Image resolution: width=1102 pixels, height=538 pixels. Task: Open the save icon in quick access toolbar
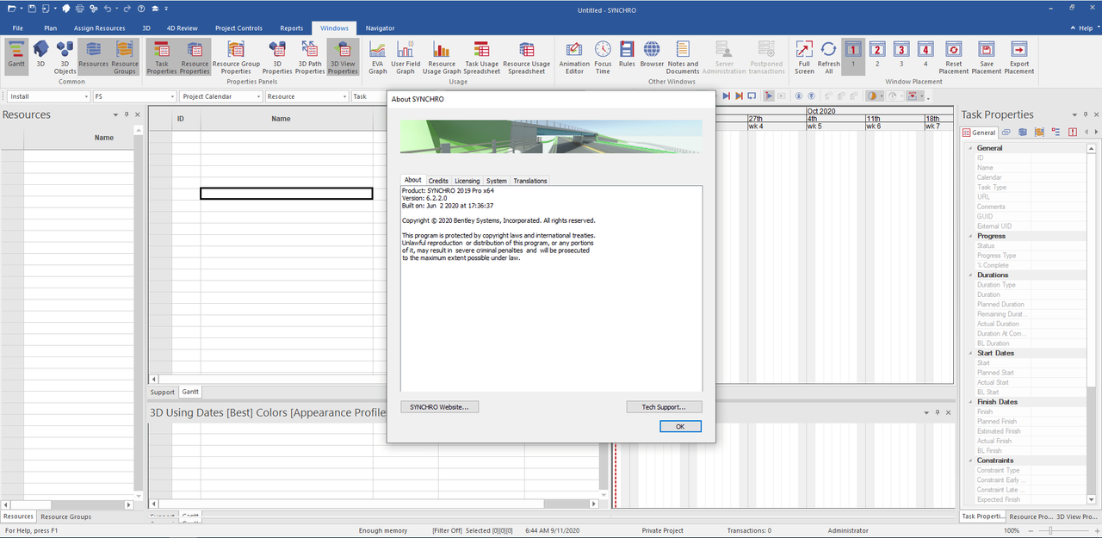tap(31, 8)
